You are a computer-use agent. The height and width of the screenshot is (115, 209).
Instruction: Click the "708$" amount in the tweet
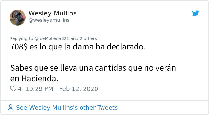pyautogui.click(x=19, y=47)
